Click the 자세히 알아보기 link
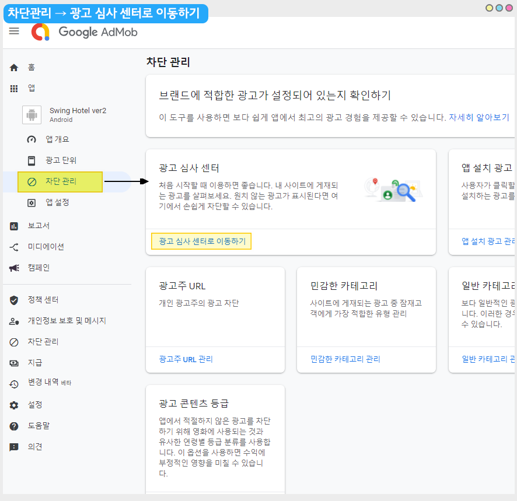The width and height of the screenshot is (517, 501). [x=478, y=117]
